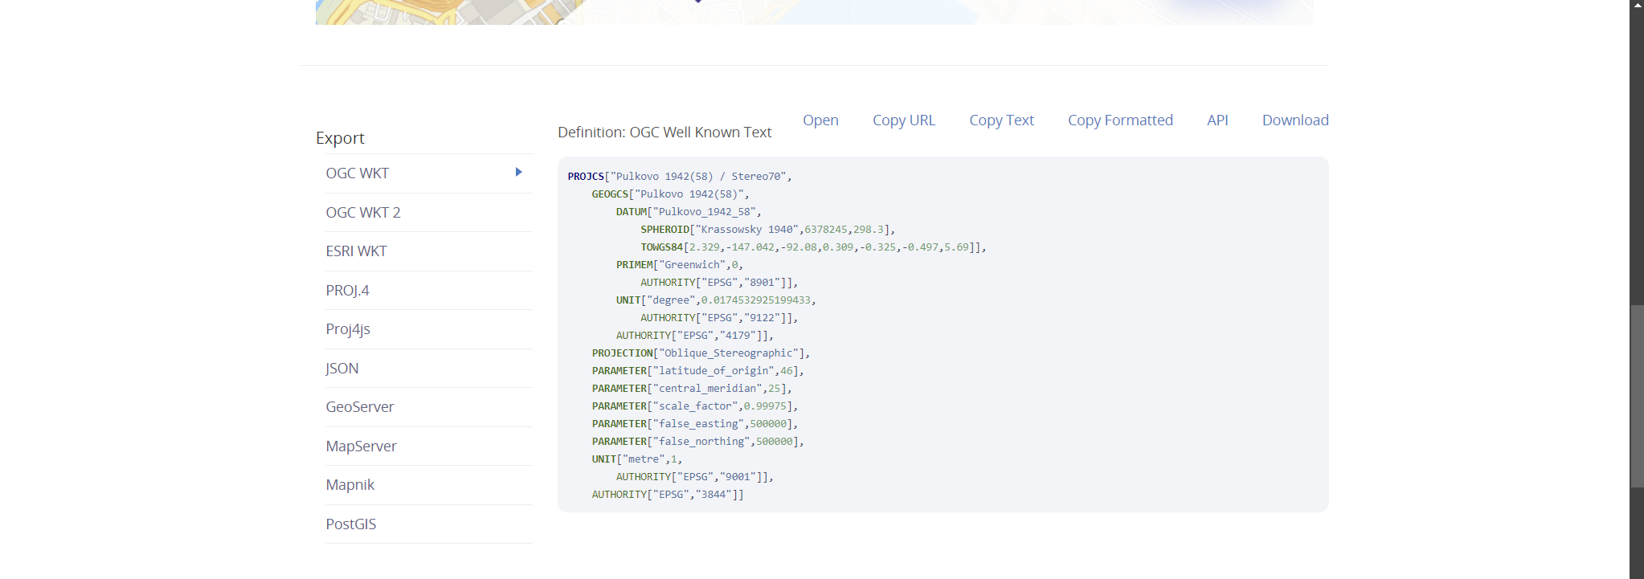Pick the Mapnik export option
Viewport: 1644px width, 579px height.
[350, 485]
